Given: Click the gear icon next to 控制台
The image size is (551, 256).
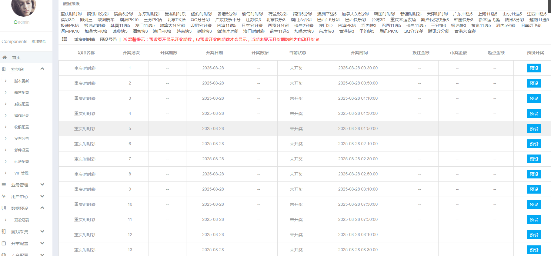Looking at the screenshot, I should click(4, 69).
